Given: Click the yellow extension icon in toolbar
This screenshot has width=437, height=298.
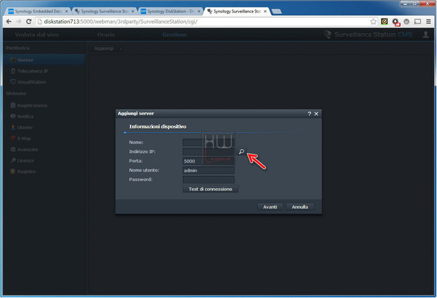Looking at the screenshot, I should [x=384, y=21].
